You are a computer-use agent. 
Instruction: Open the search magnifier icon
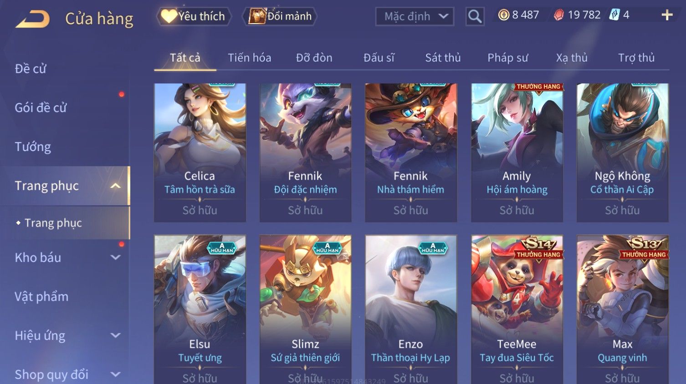point(475,17)
